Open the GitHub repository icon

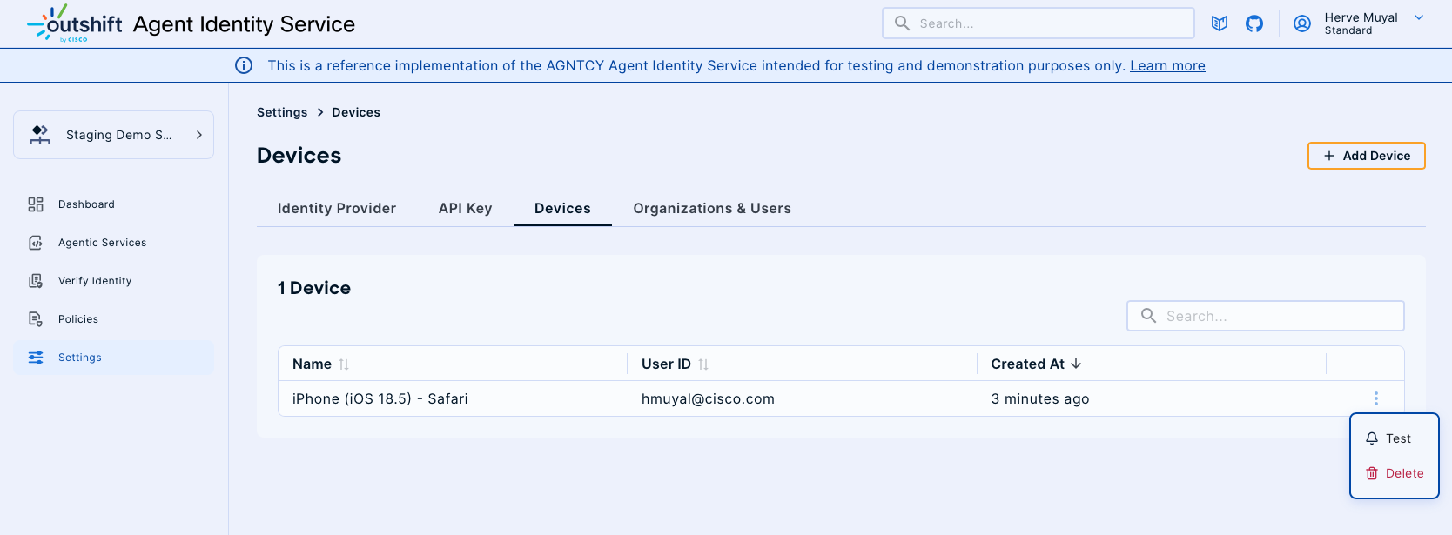(x=1254, y=23)
